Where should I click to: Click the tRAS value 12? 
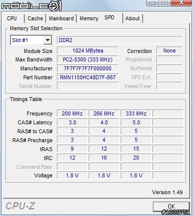click(x=104, y=149)
